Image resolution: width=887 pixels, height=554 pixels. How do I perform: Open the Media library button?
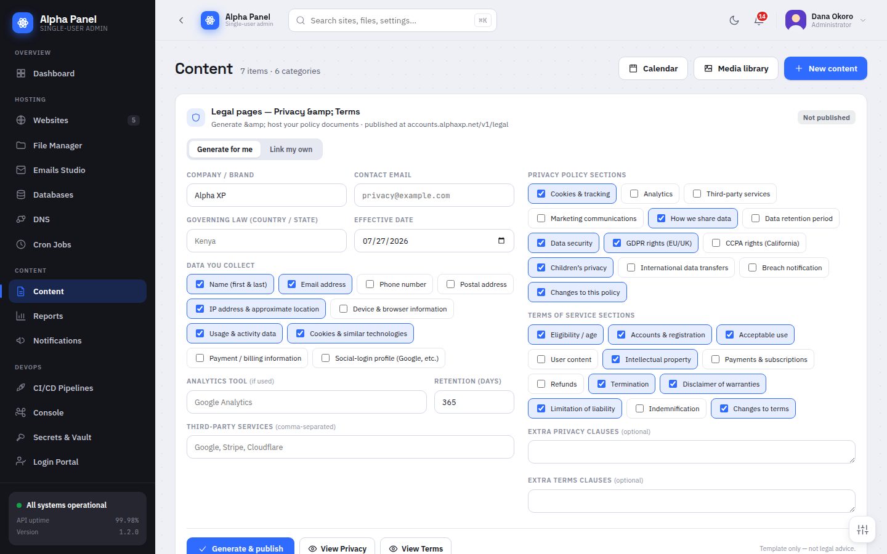point(736,68)
